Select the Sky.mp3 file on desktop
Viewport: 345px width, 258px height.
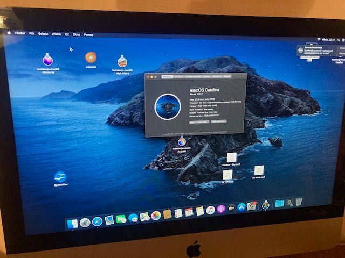coord(231,159)
